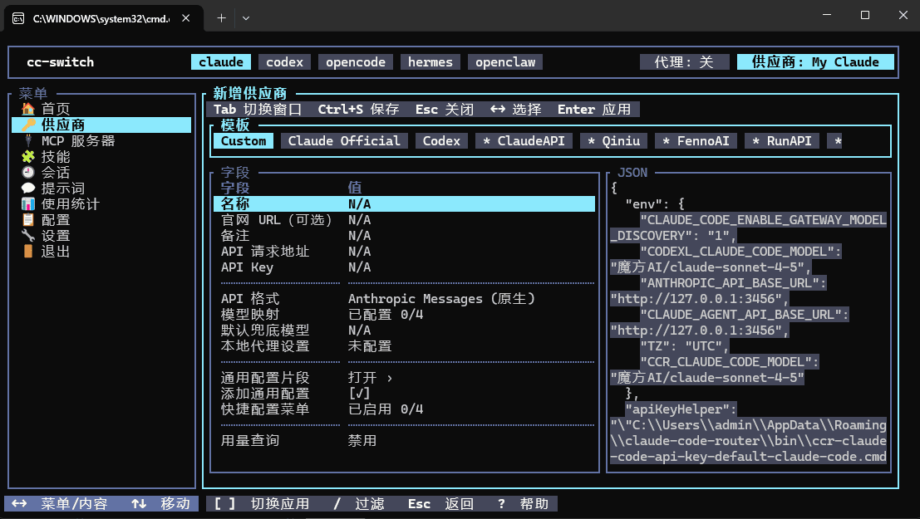Click the document icon beside 配置
This screenshot has height=519, width=920.
pyautogui.click(x=28, y=220)
